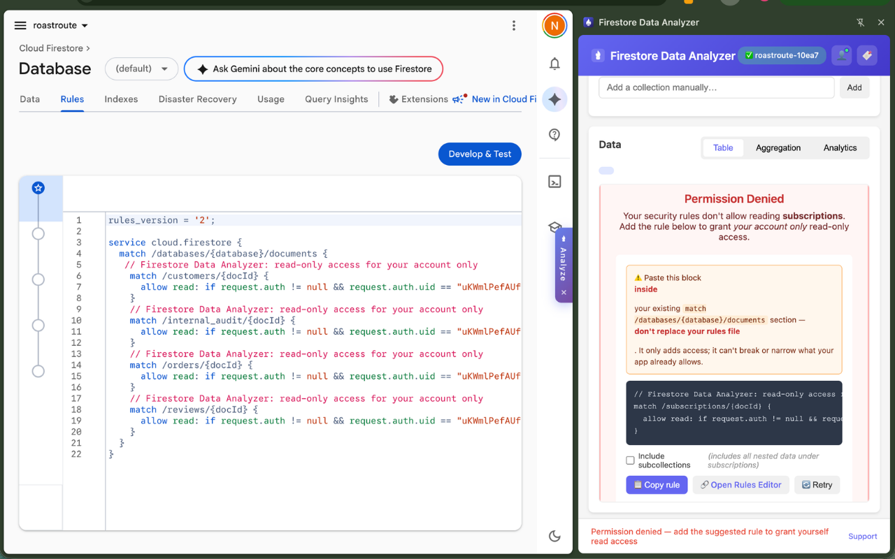Switch to the Data tab

pos(29,99)
